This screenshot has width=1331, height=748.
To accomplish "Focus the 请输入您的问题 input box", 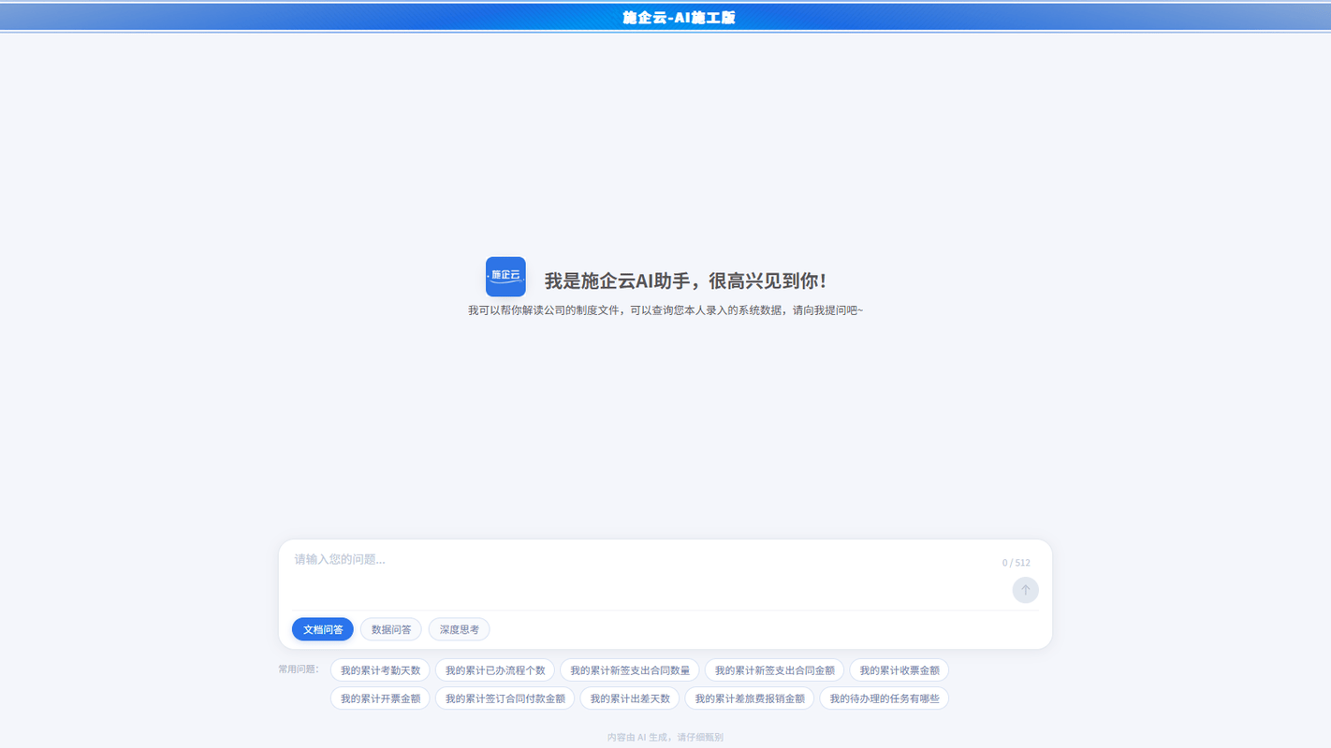I will click(x=641, y=574).
